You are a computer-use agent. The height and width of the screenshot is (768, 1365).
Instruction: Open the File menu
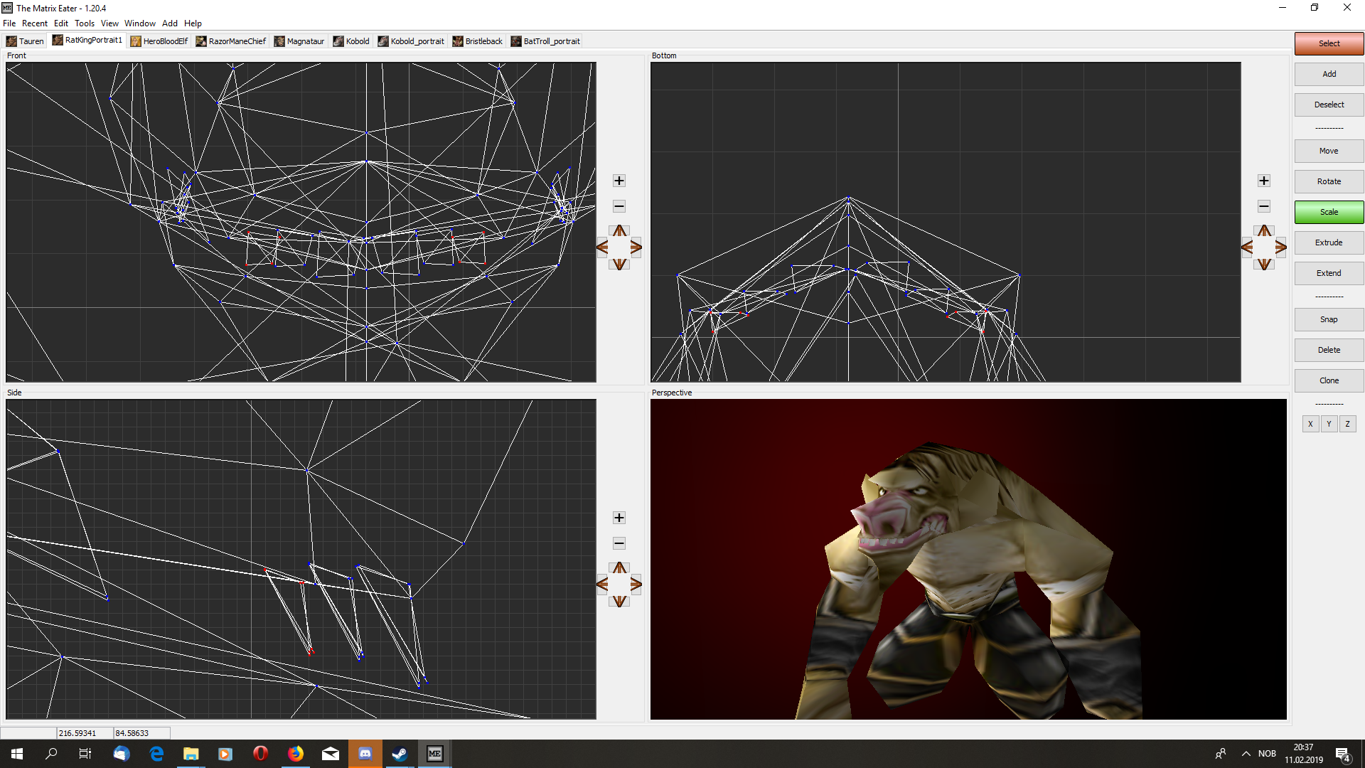(x=9, y=23)
